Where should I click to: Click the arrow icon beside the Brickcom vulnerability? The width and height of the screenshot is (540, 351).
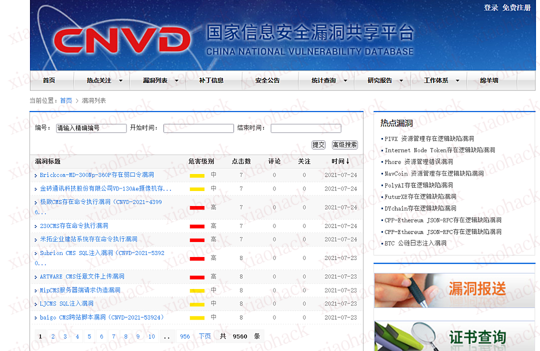(x=35, y=175)
